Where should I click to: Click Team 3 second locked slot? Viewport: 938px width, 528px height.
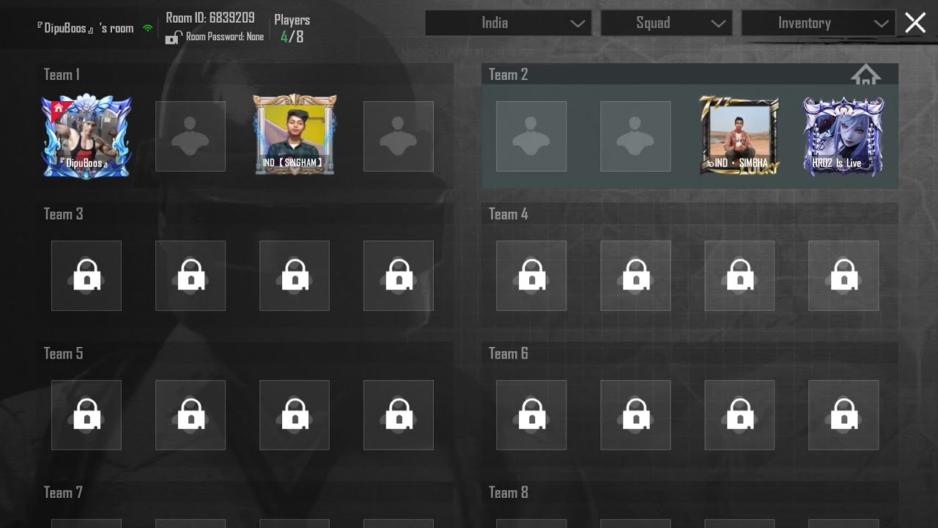click(x=191, y=276)
